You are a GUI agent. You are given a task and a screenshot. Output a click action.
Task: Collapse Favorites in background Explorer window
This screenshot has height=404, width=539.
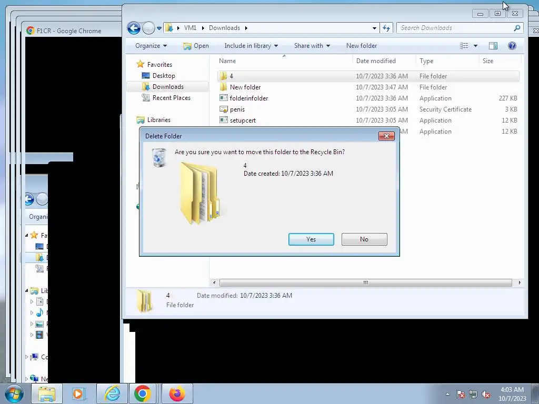click(x=27, y=236)
